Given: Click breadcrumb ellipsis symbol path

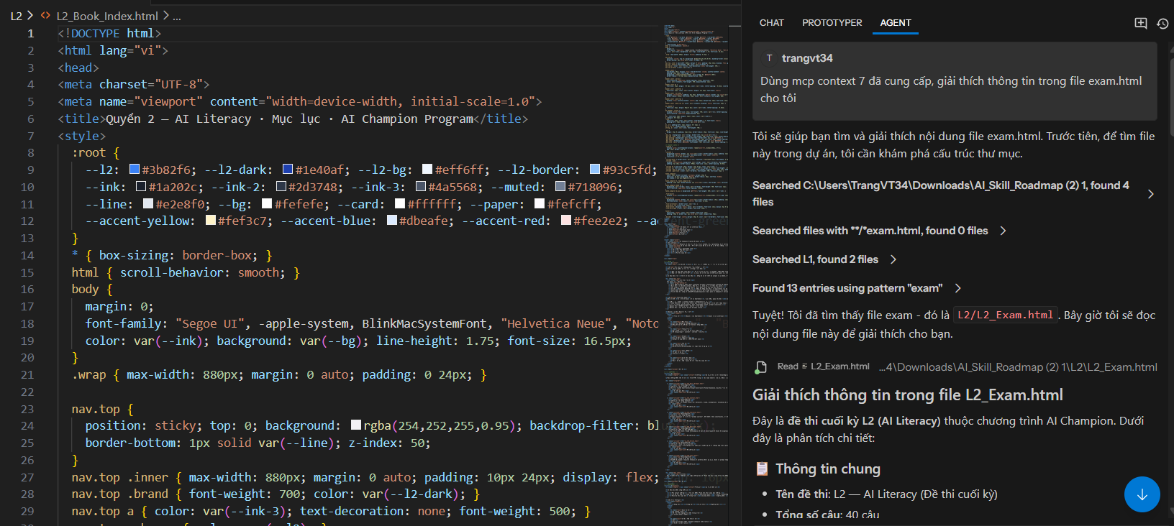Looking at the screenshot, I should (177, 16).
